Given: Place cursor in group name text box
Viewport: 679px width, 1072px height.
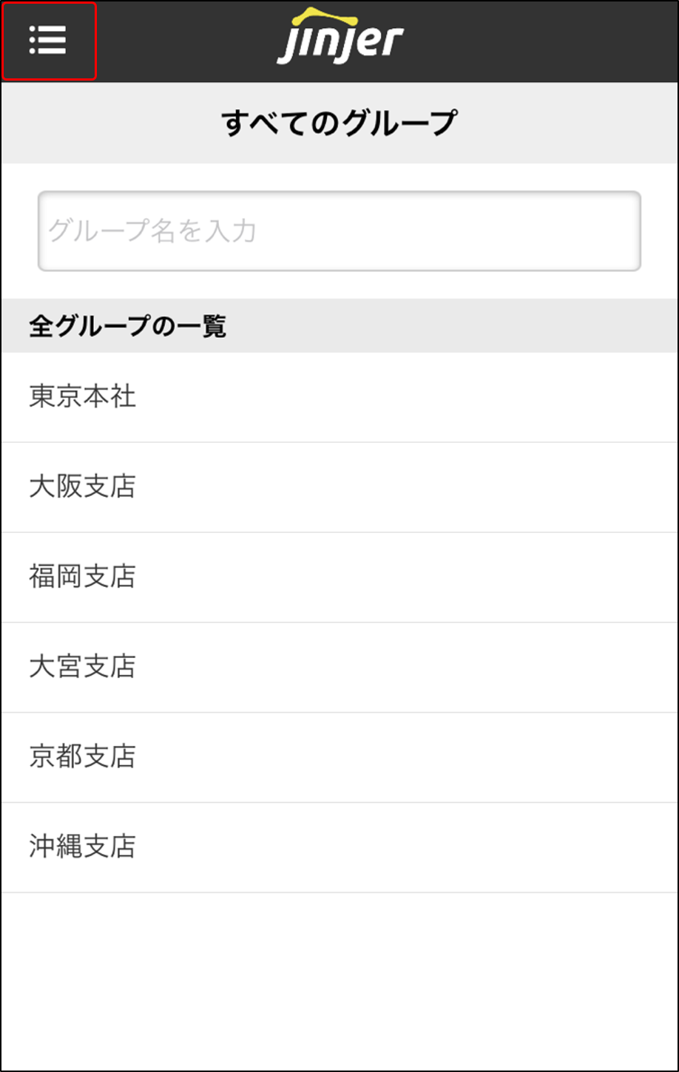Looking at the screenshot, I should [339, 231].
